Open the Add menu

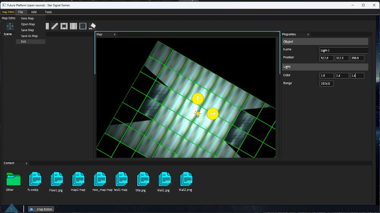pyautogui.click(x=34, y=12)
